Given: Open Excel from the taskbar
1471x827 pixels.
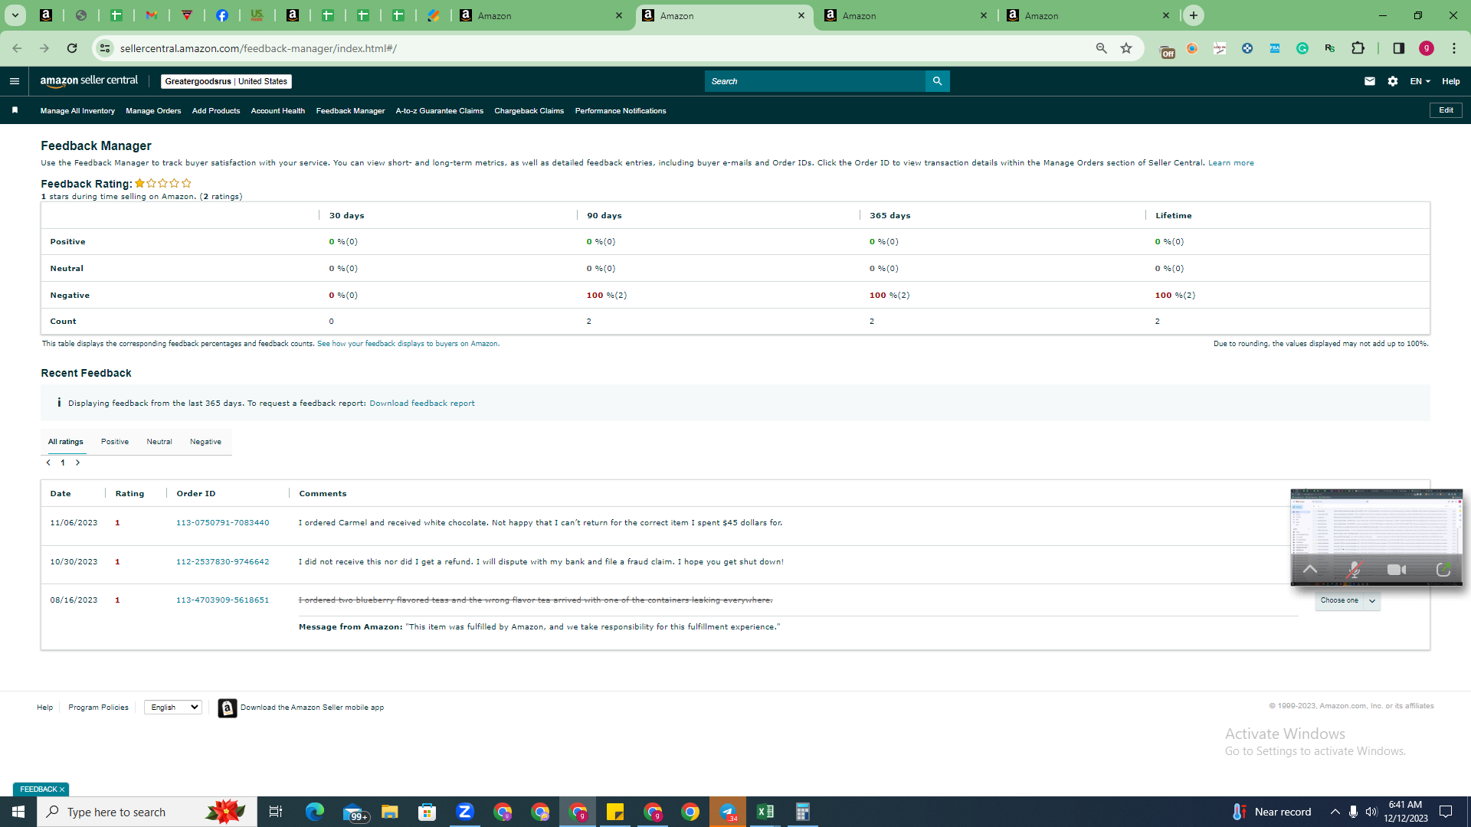Looking at the screenshot, I should (765, 812).
